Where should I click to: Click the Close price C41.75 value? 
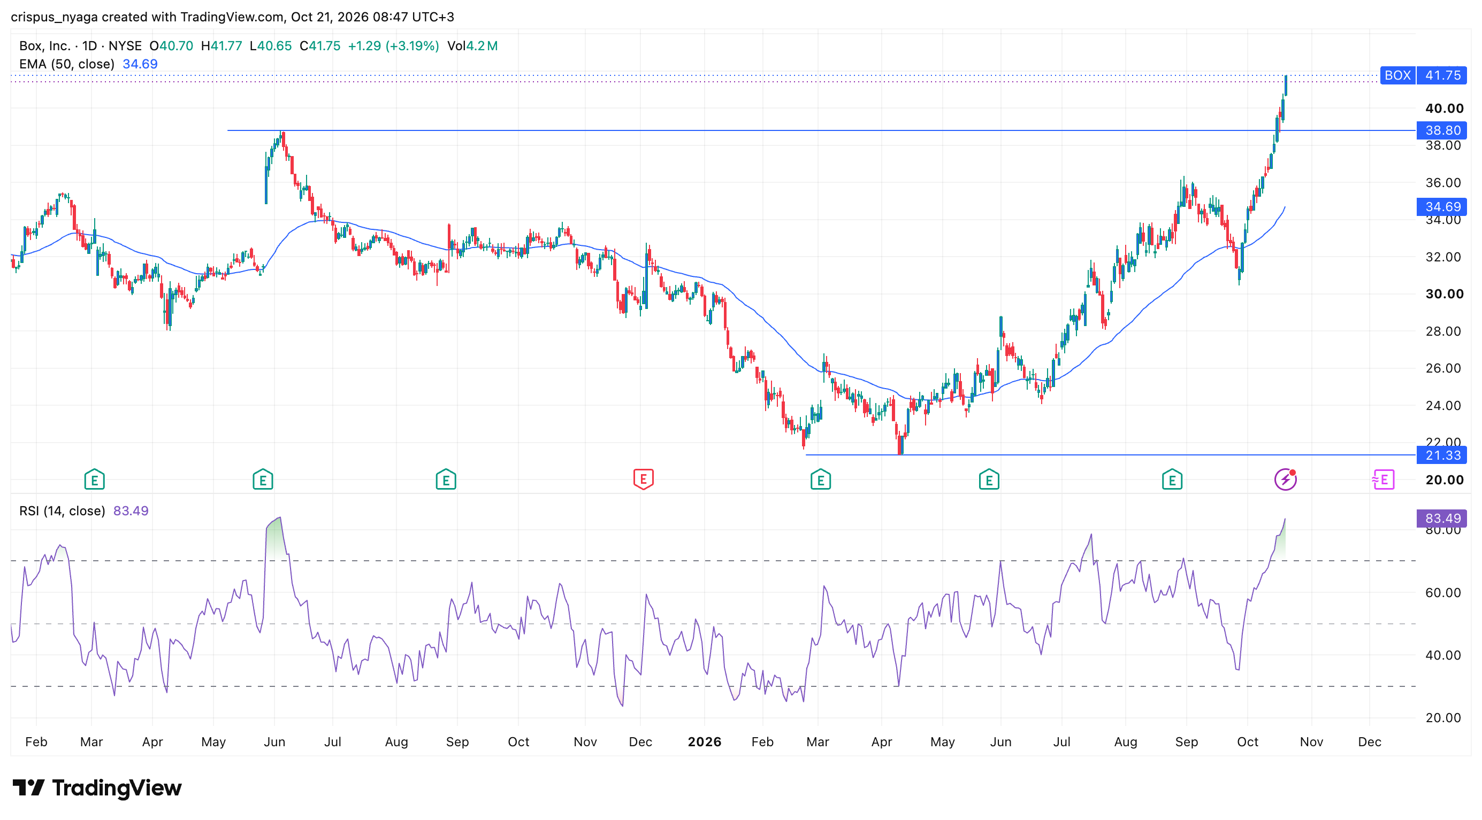click(320, 46)
